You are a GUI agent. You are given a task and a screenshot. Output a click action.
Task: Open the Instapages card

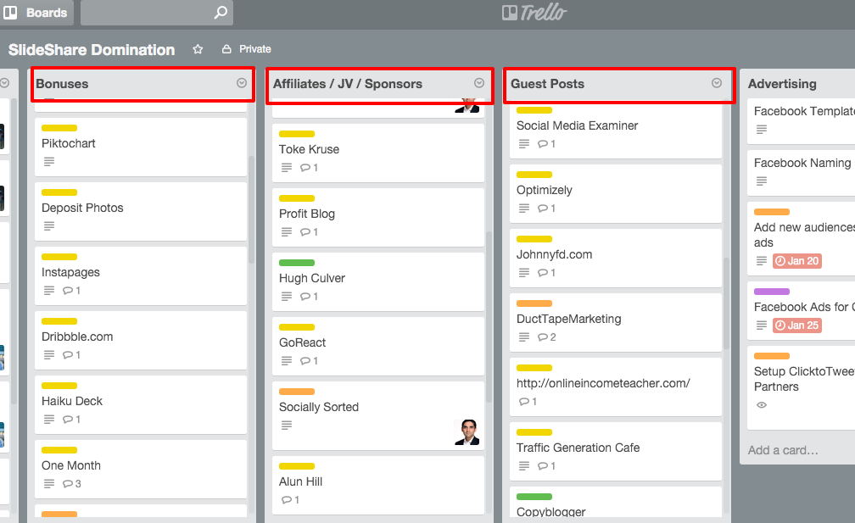point(141,275)
